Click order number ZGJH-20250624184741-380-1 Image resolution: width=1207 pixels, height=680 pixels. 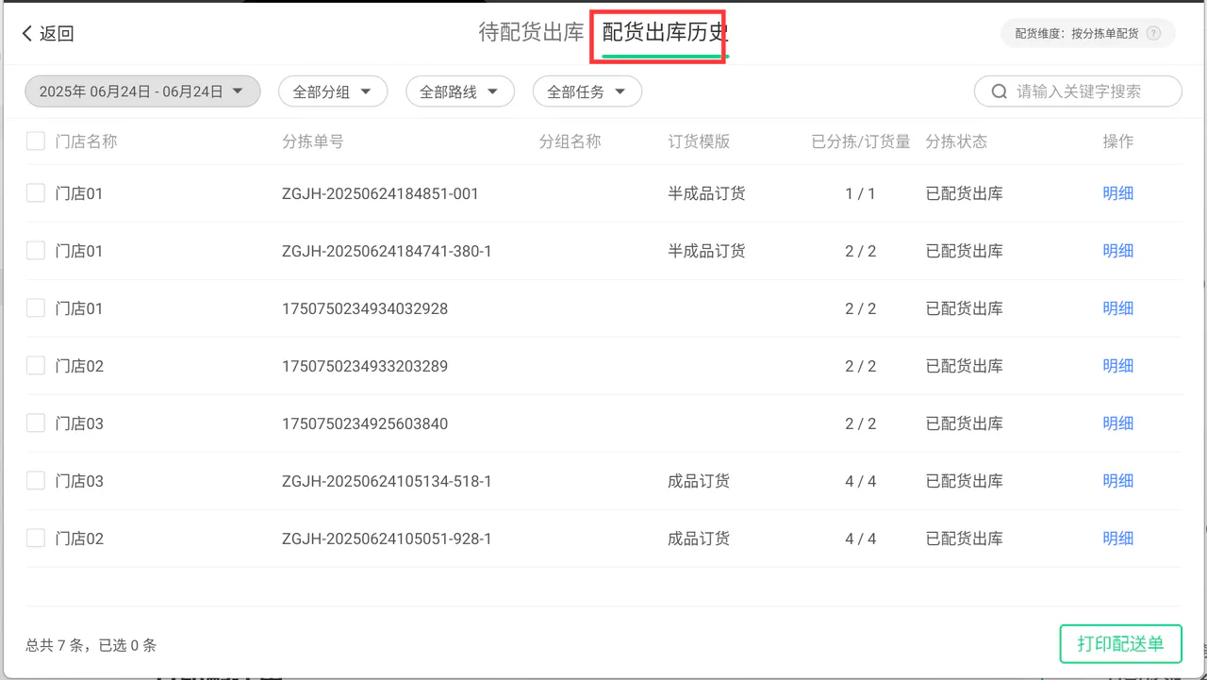387,251
